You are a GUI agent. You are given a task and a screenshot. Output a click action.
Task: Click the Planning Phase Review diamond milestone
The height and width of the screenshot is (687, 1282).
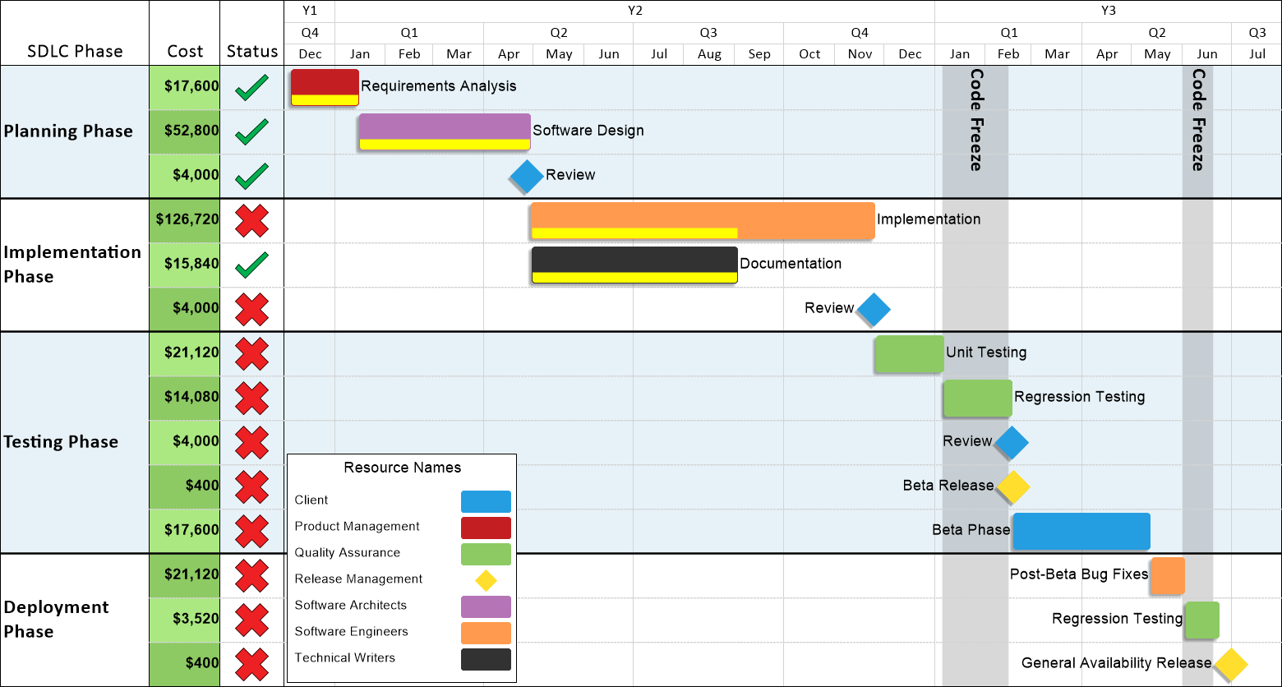coord(526,176)
